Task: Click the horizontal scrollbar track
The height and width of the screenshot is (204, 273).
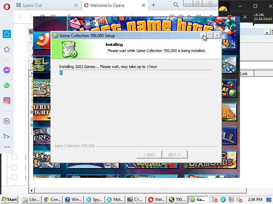Action: pyautogui.click(x=141, y=190)
